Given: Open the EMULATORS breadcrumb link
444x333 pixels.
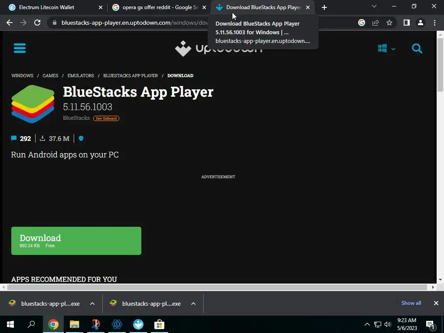Looking at the screenshot, I should pyautogui.click(x=81, y=75).
